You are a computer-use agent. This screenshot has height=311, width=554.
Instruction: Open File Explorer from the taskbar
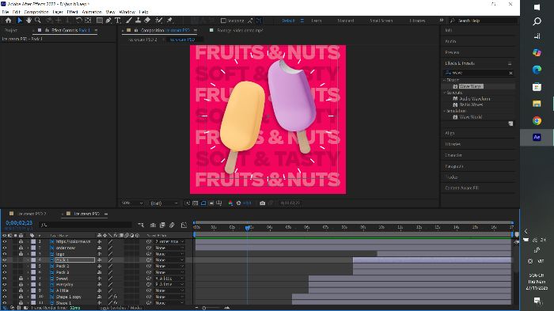537,104
